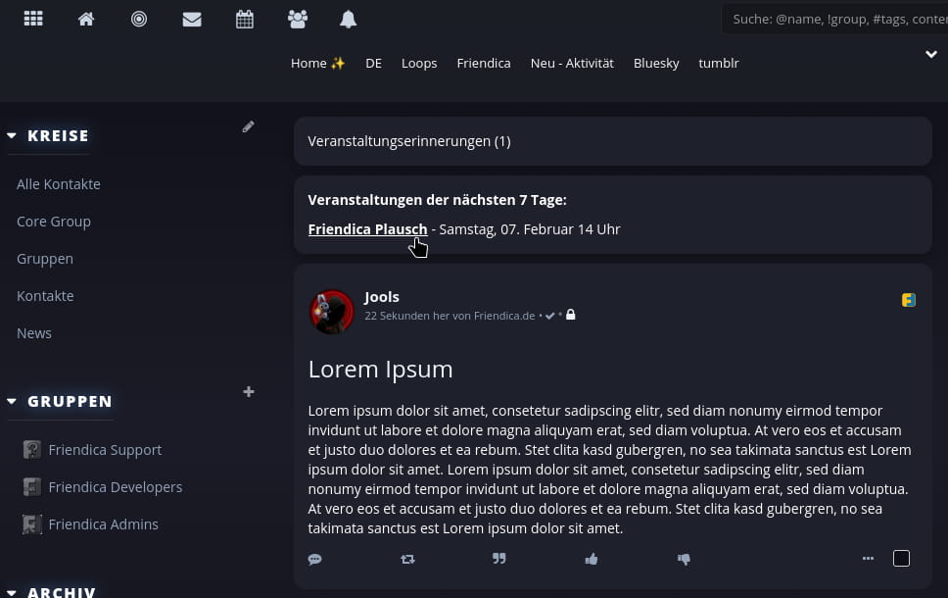Go to home via house icon
948x598 pixels.
86,19
